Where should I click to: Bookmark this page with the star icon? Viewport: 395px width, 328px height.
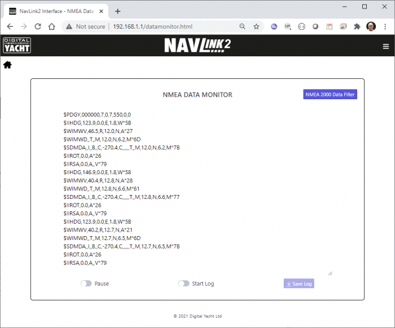click(x=256, y=26)
